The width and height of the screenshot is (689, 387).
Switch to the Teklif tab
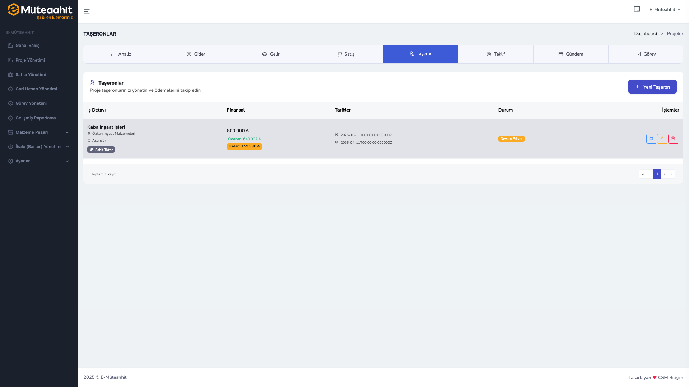tap(495, 54)
